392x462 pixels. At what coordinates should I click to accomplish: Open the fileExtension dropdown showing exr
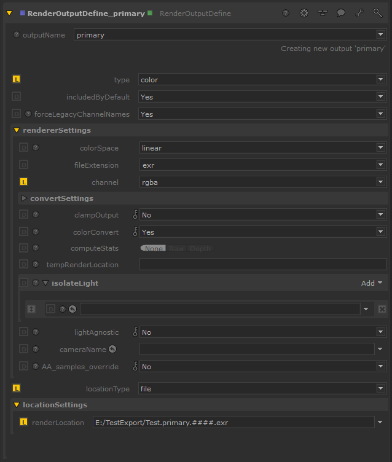pyautogui.click(x=262, y=165)
